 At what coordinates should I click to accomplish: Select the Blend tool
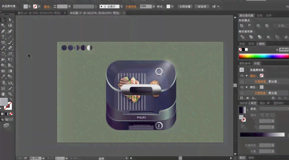(x=10, y=77)
